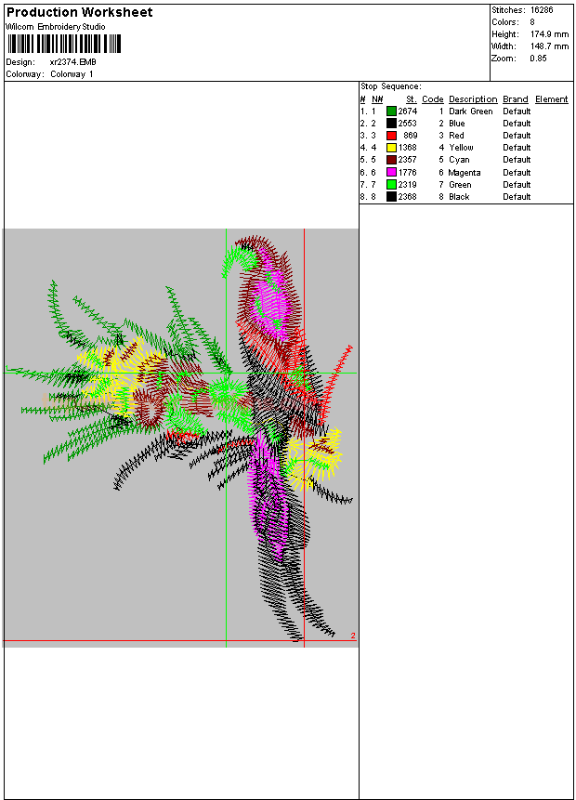Click stitch count '2553'
Viewport: 576px width, 800px height.
pos(408,124)
